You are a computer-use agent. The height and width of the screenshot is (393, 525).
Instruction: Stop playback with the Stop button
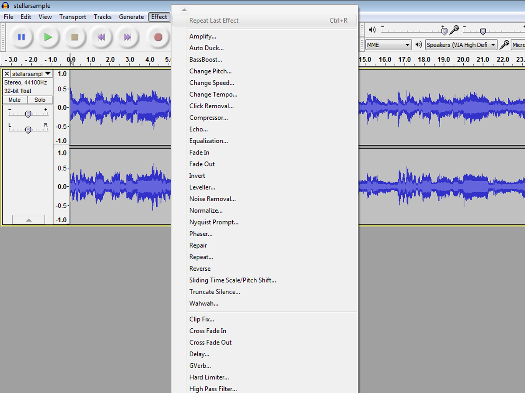(74, 37)
